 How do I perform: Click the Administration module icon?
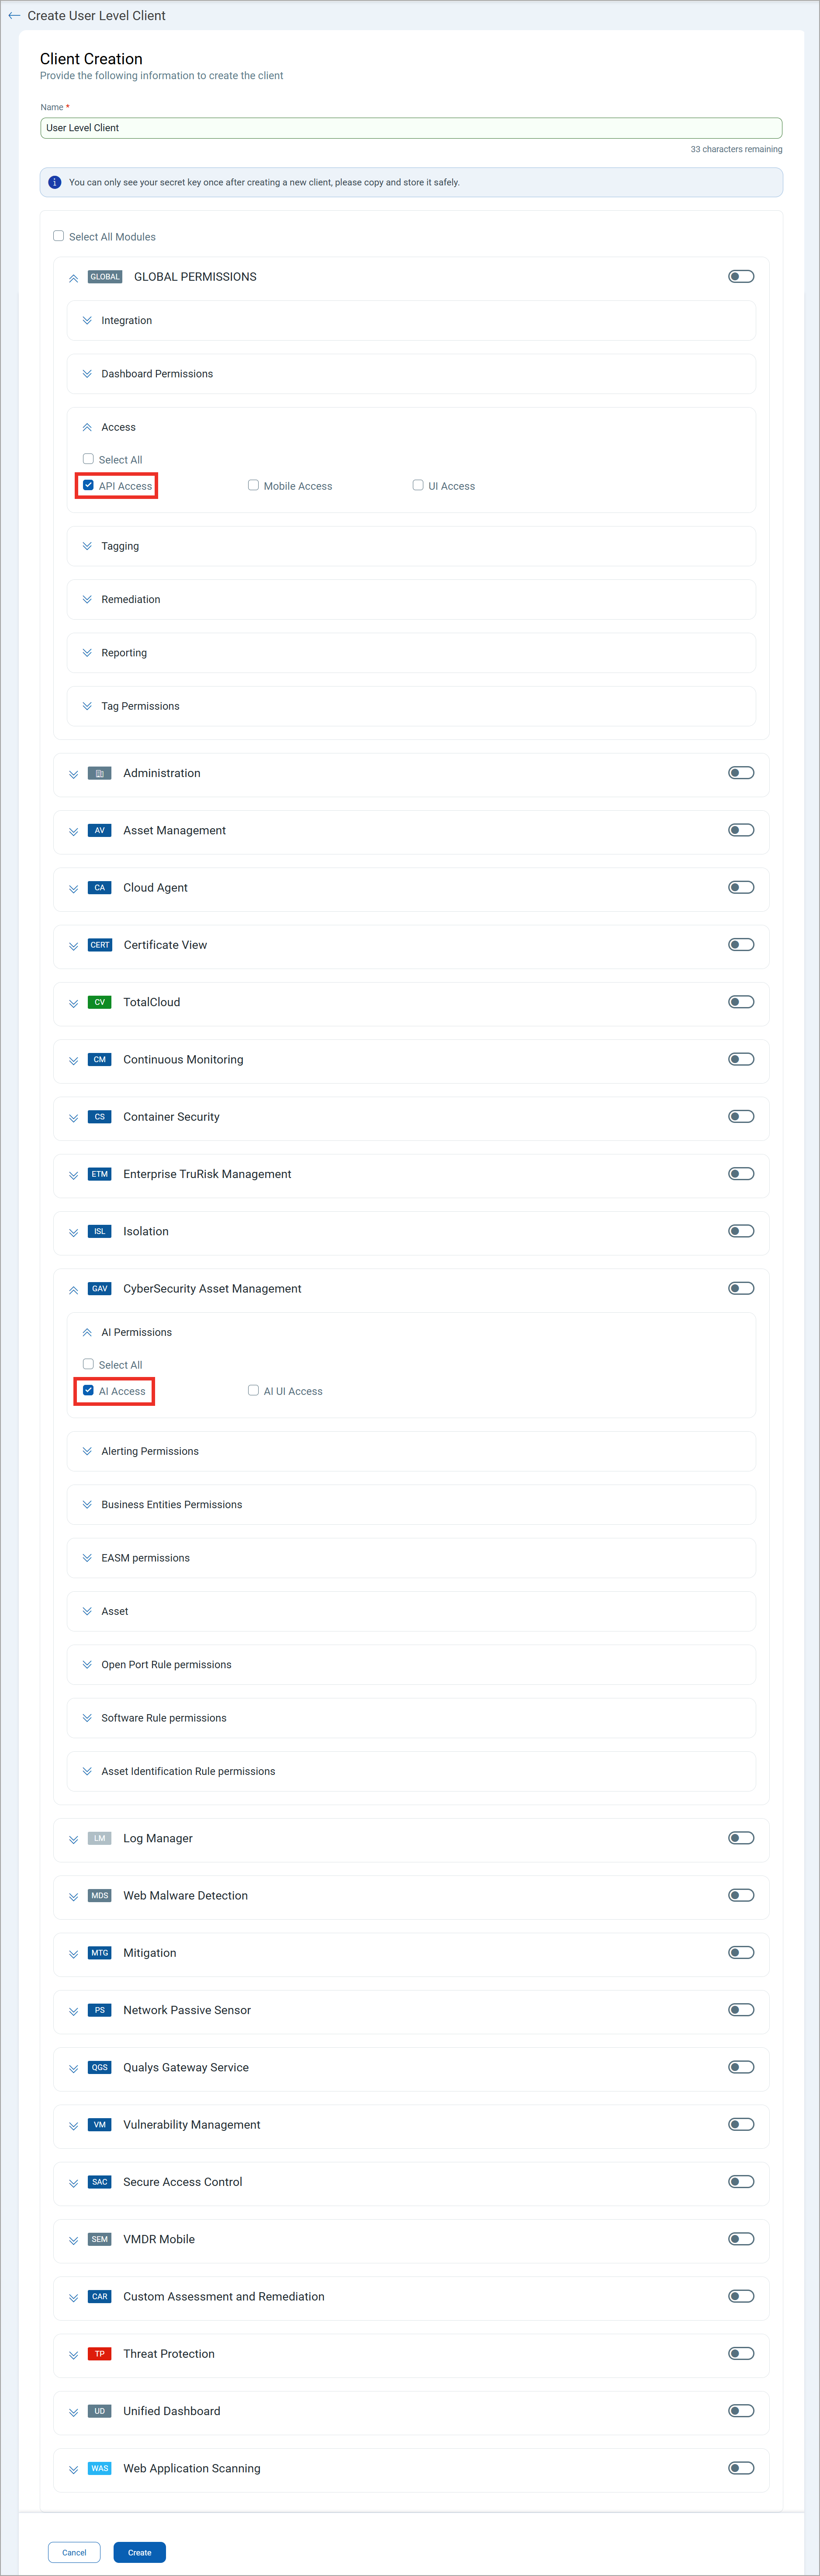[100, 773]
